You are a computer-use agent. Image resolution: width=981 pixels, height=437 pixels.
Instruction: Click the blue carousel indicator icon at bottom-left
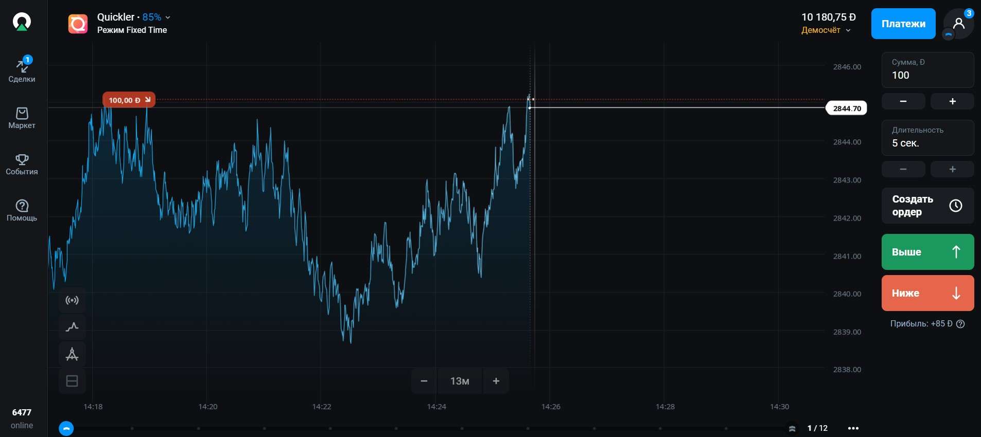pos(66,428)
